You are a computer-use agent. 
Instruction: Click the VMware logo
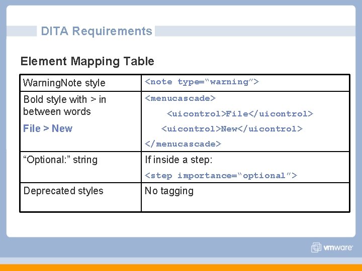pos(332,247)
